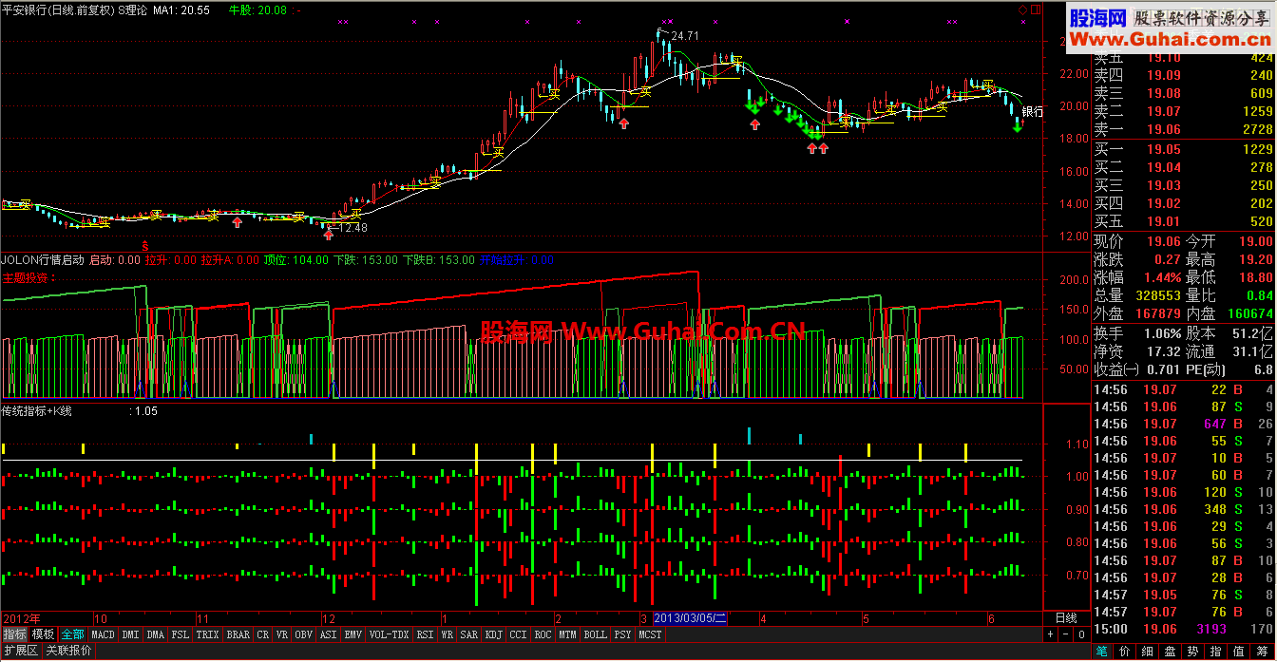
Task: Select the OBV indicator
Action: click(304, 634)
